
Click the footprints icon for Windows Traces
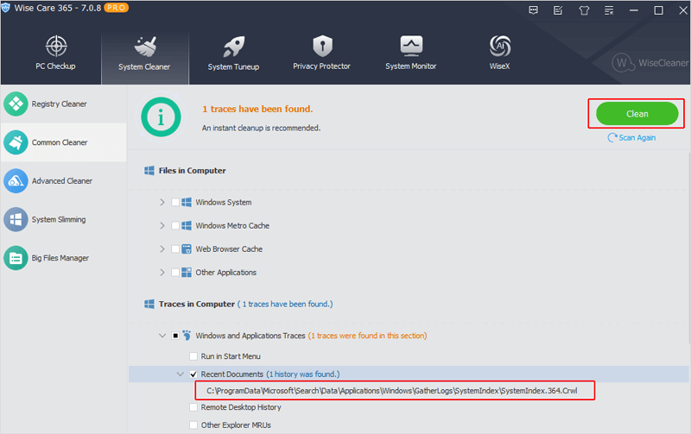[x=187, y=336]
